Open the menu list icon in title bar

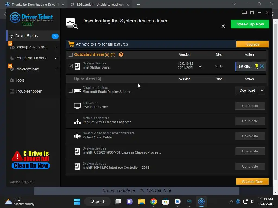click(x=252, y=12)
